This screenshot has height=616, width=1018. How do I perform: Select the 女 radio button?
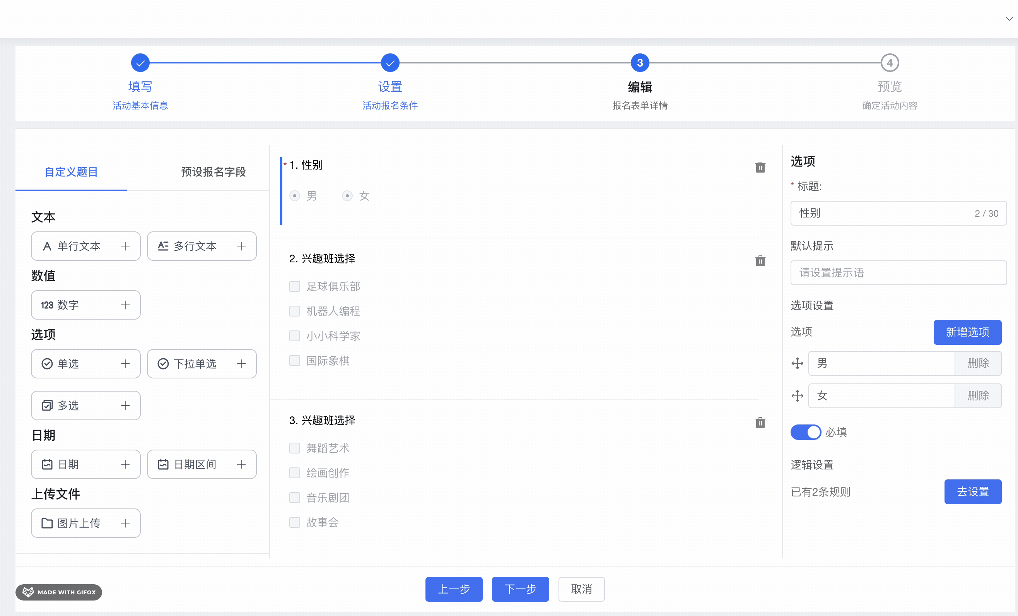(347, 195)
